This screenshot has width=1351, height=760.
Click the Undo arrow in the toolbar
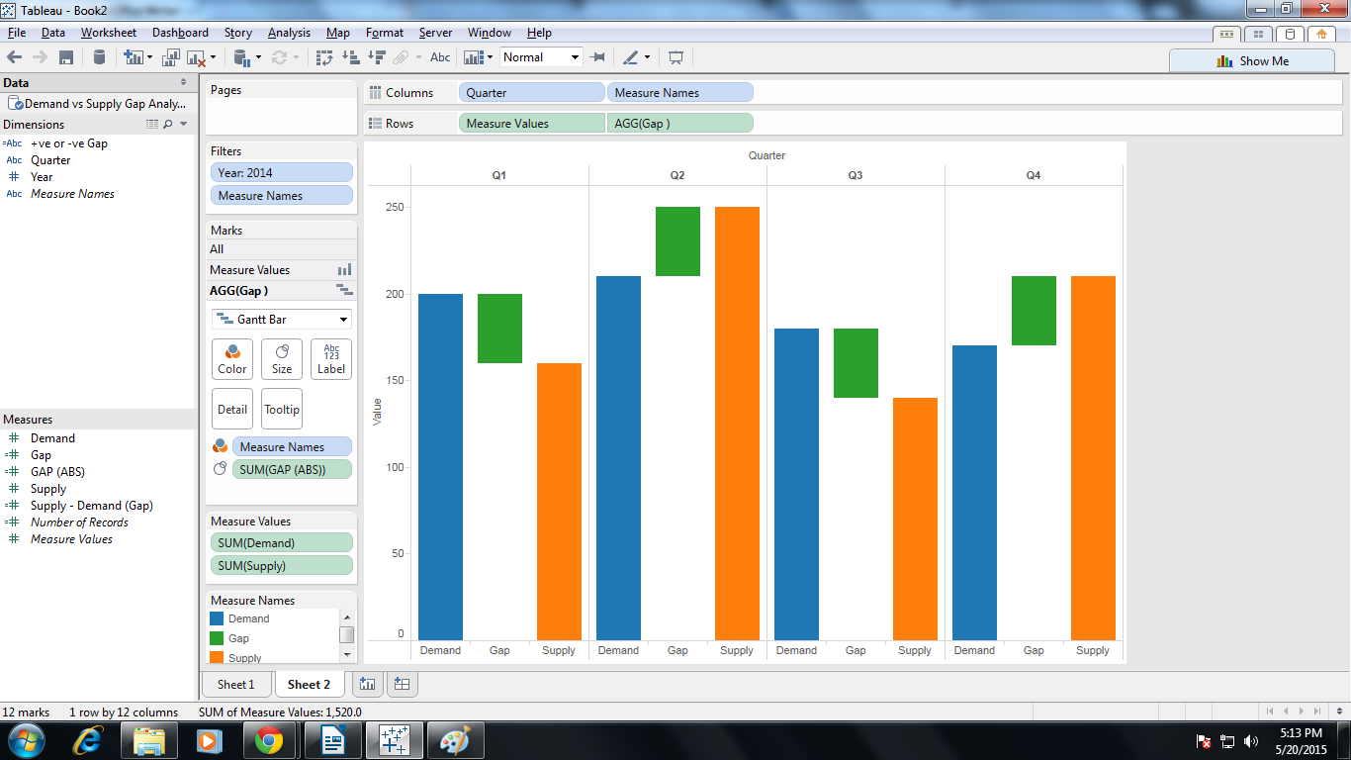pyautogui.click(x=16, y=57)
